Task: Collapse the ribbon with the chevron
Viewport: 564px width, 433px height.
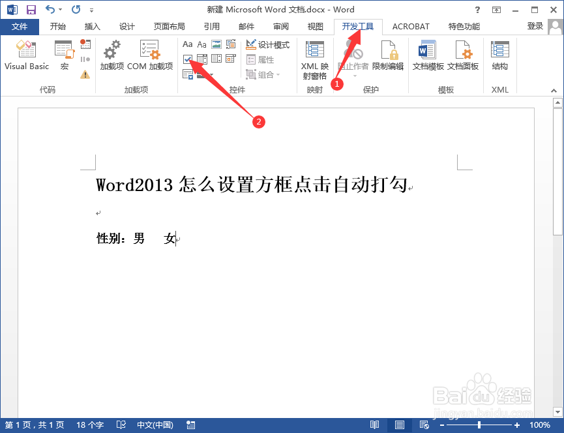Action: 554,90
